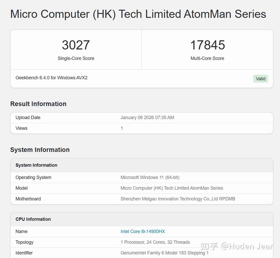Select the 17845 multi-core score number
The image size is (280, 258).
(x=208, y=45)
